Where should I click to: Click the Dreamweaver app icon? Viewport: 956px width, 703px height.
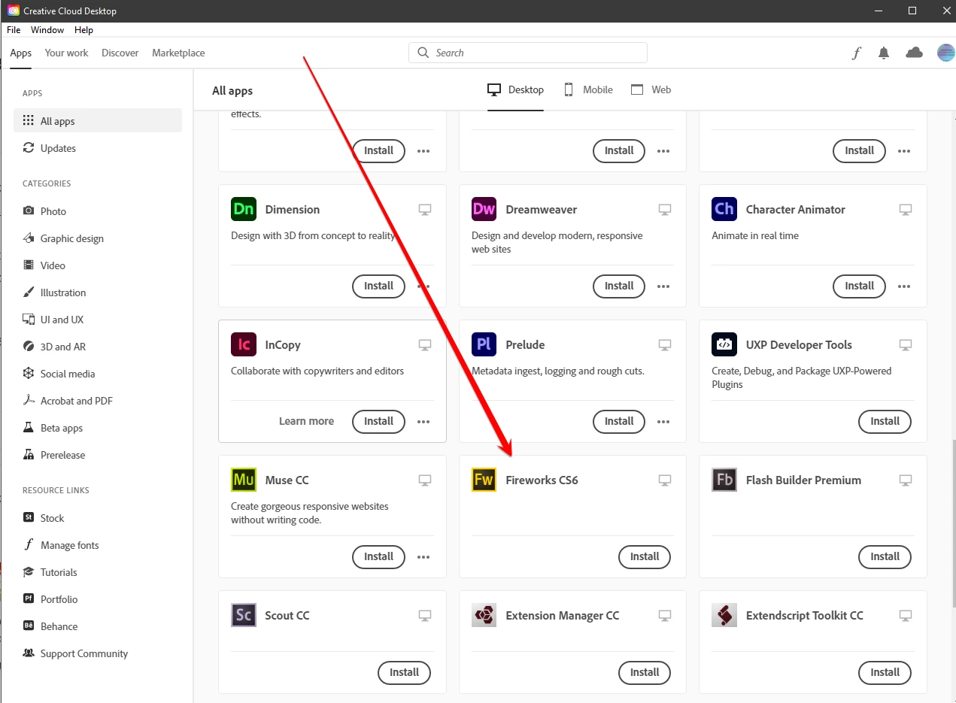tap(484, 209)
